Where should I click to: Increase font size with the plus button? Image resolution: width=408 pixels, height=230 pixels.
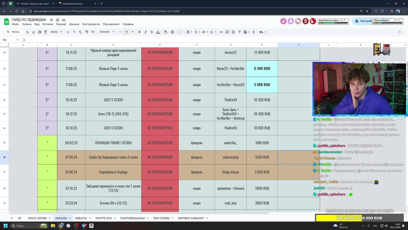[x=132, y=32]
